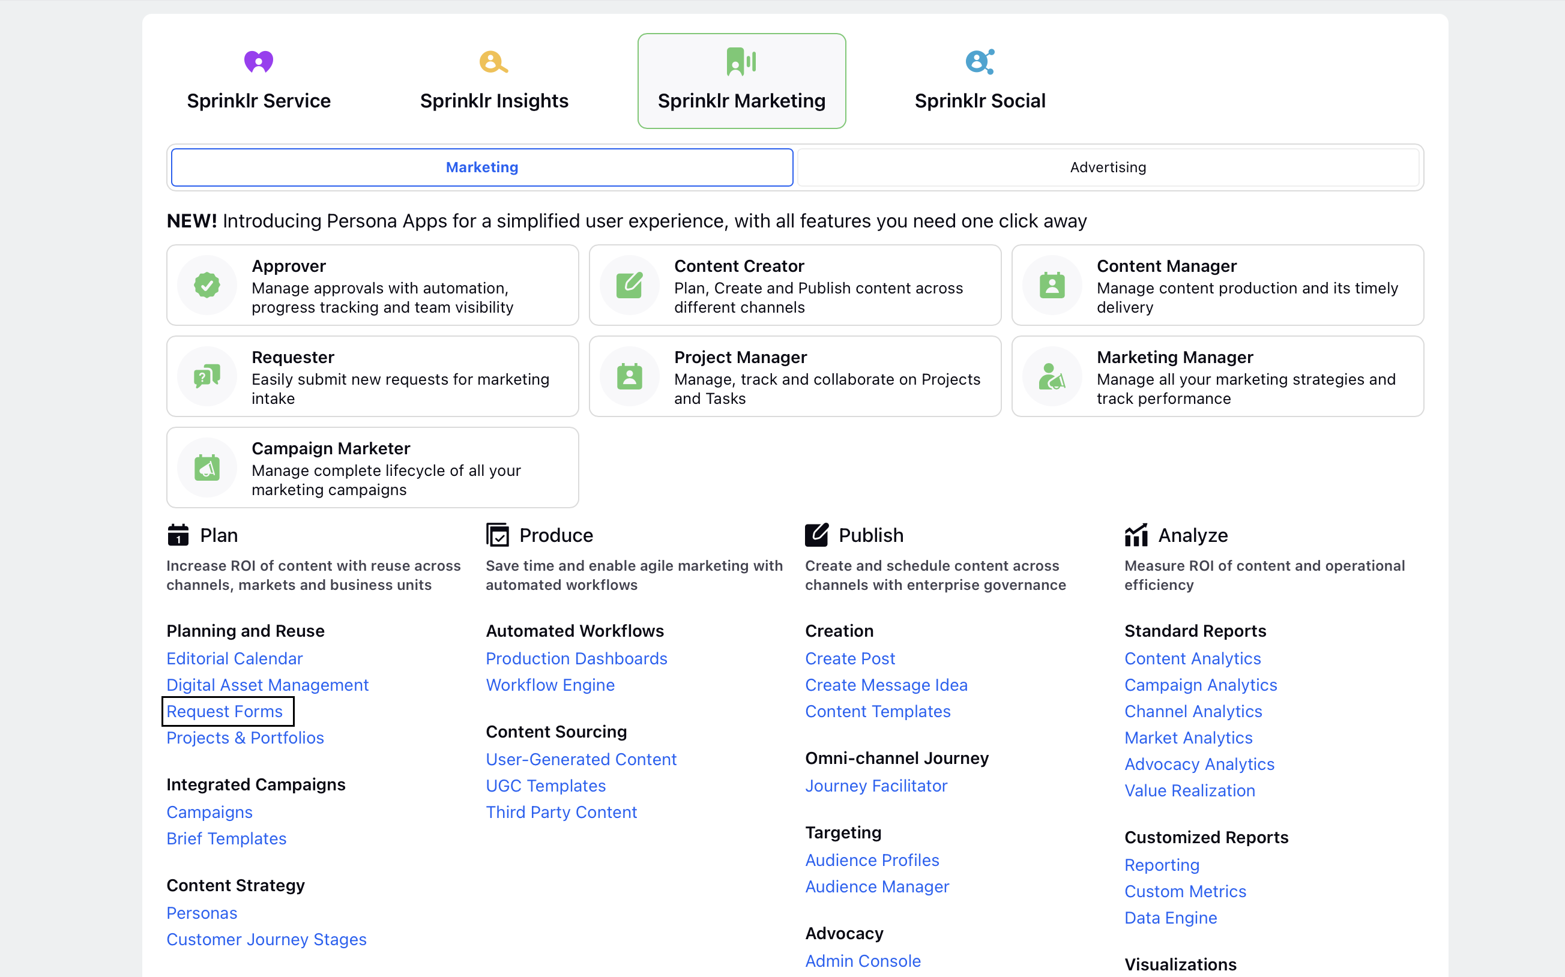Open User-Generated Content
The width and height of the screenshot is (1565, 977).
tap(581, 759)
